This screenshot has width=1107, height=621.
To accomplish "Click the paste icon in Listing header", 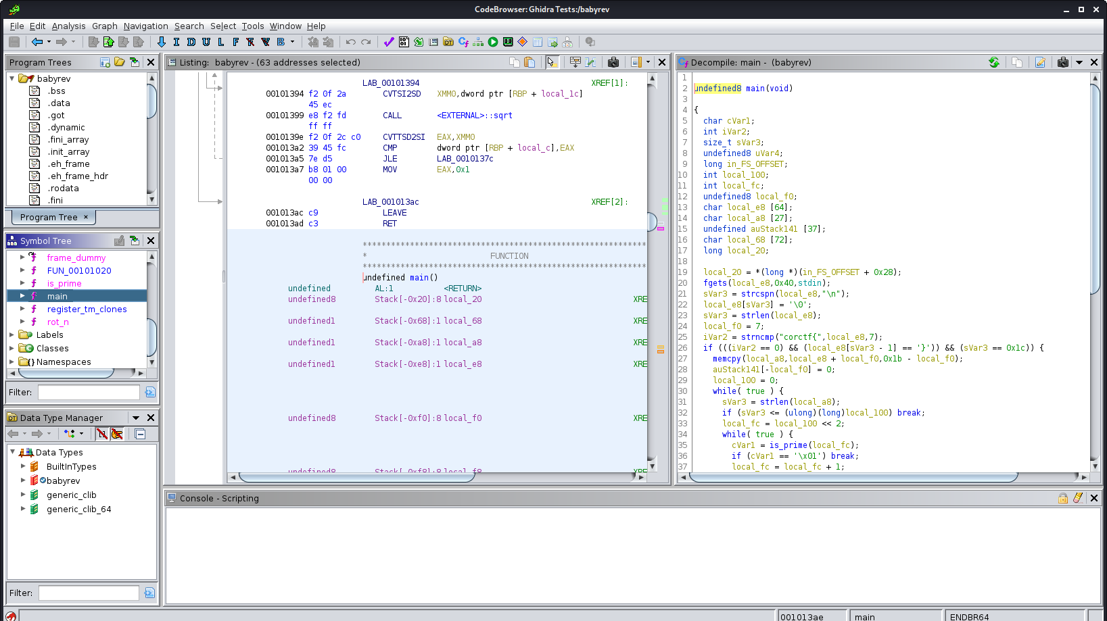I will (529, 62).
